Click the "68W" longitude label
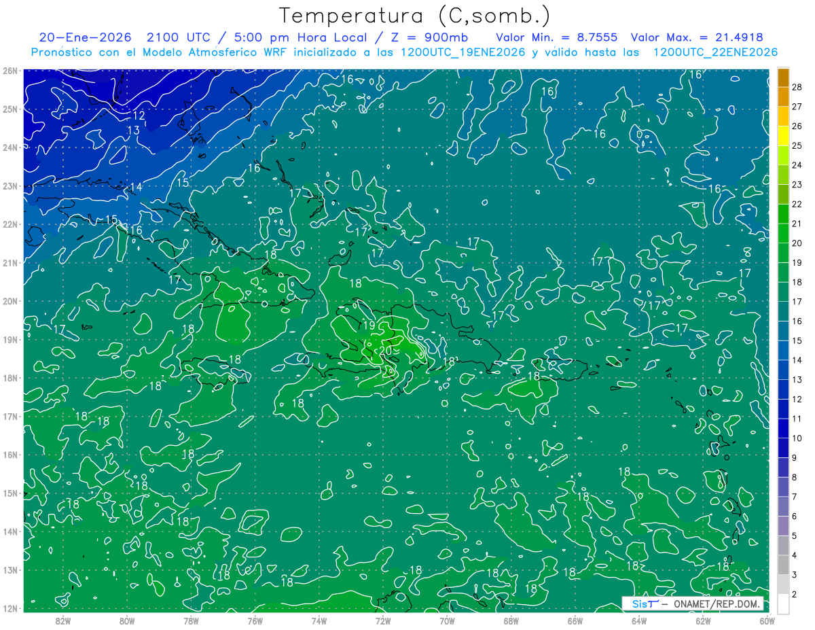The image size is (815, 630). click(511, 620)
